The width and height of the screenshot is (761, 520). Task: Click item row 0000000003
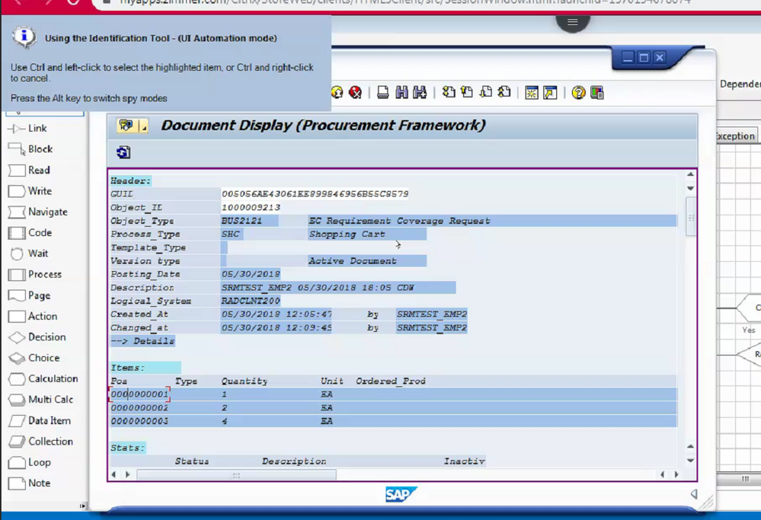point(139,421)
